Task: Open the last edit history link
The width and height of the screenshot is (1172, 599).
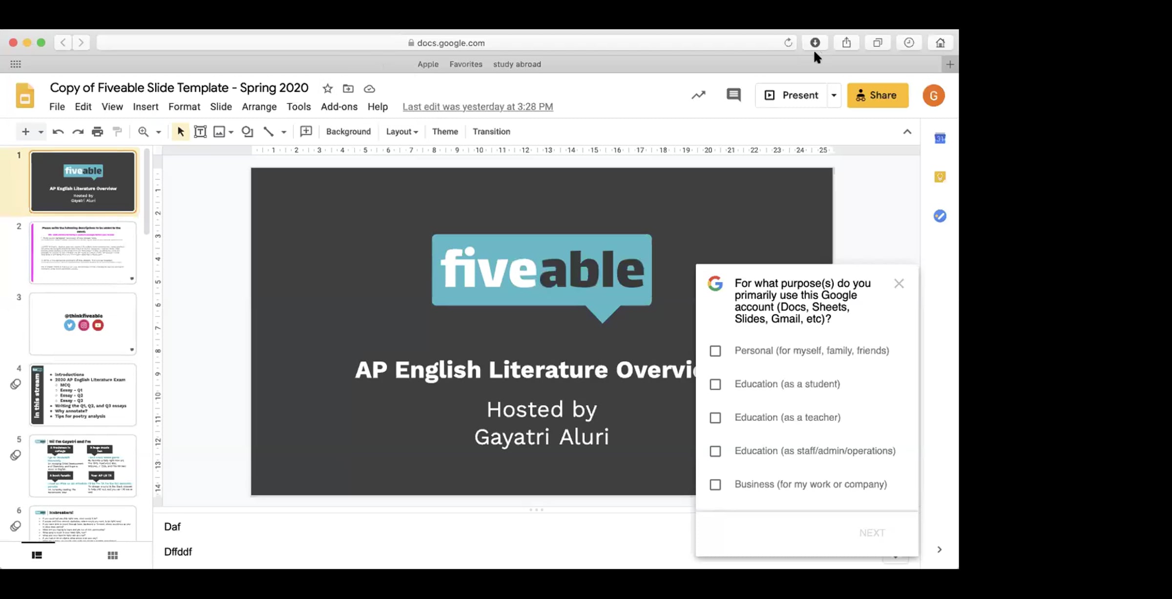Action: (478, 107)
